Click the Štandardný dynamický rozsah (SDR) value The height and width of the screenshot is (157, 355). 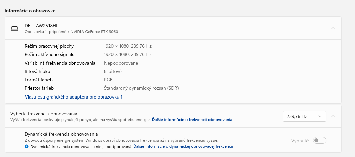[x=141, y=88]
